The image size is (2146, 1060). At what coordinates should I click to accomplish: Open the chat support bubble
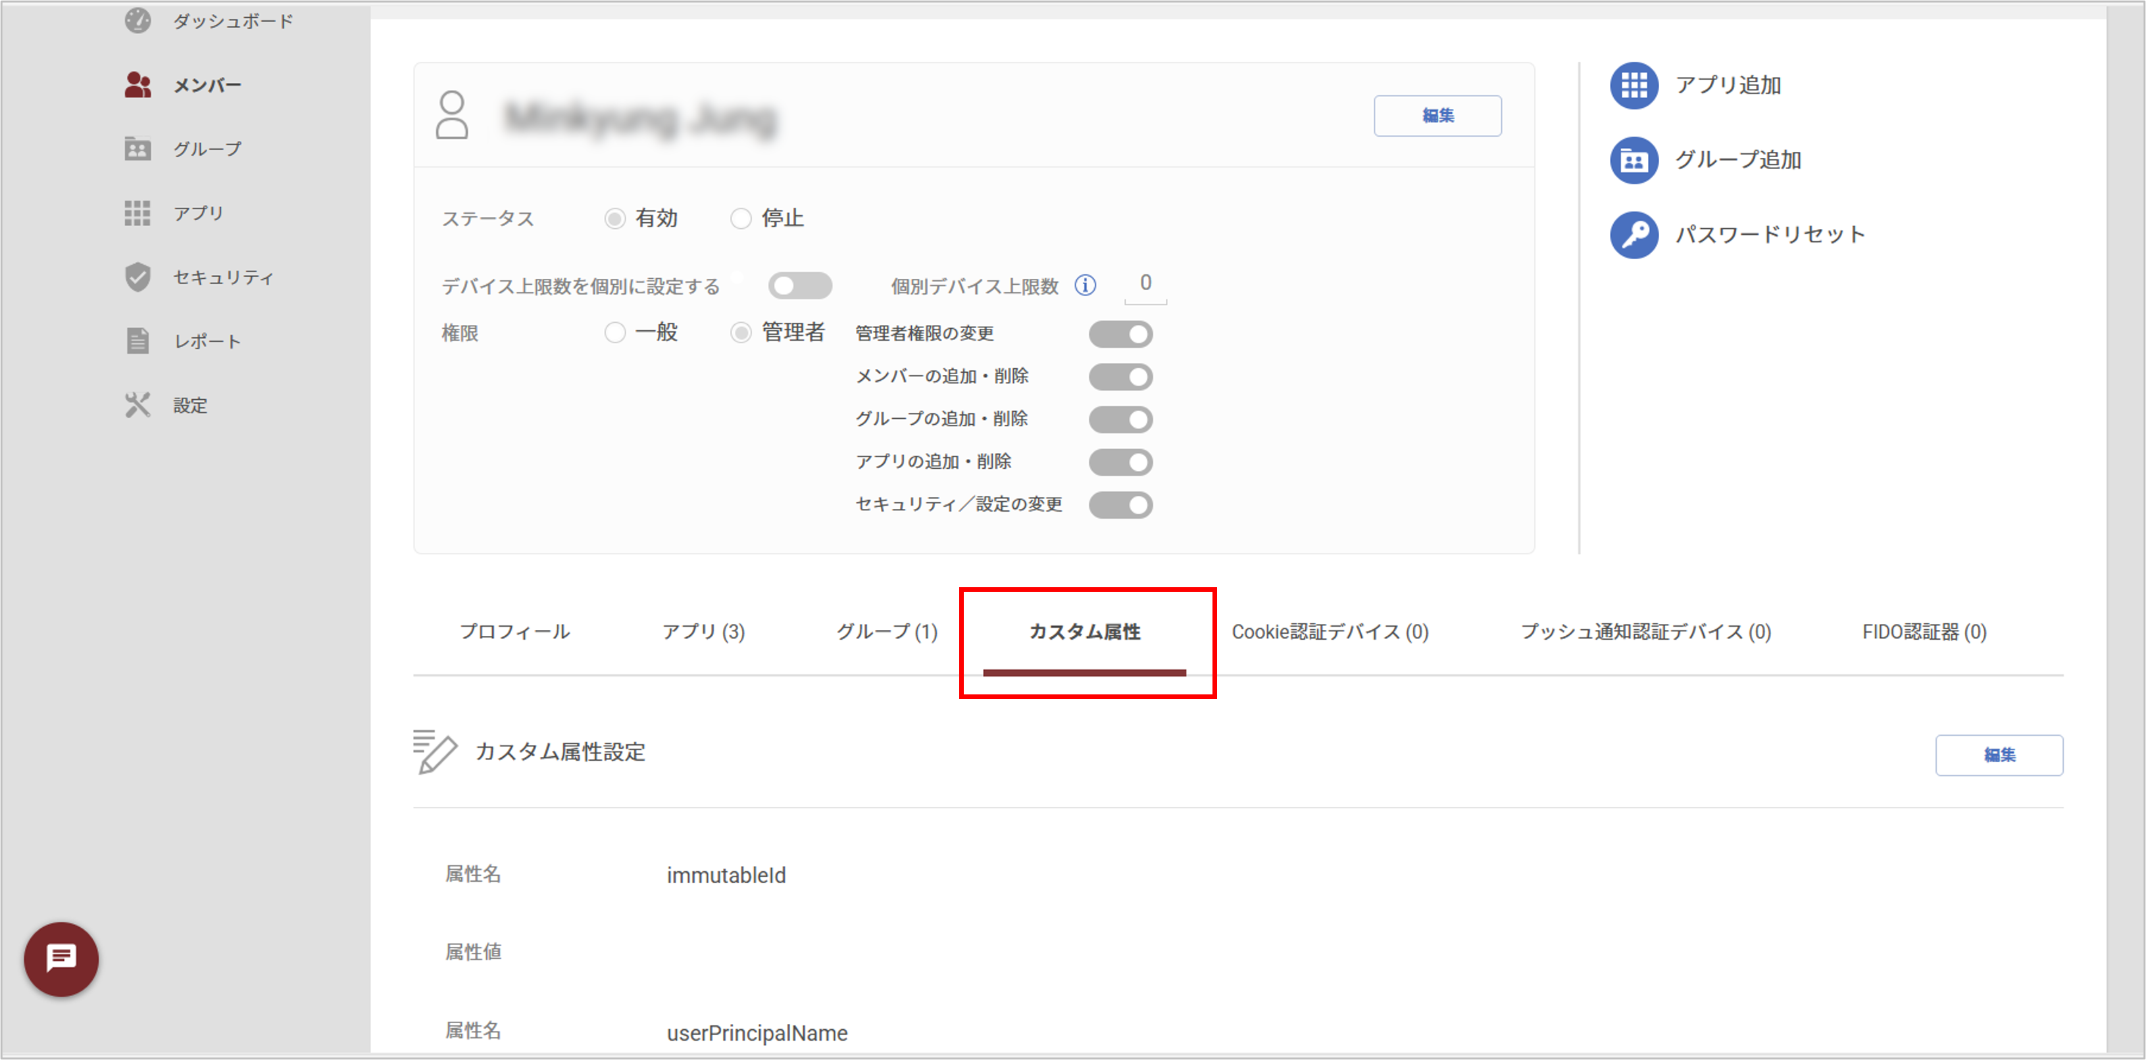[x=61, y=959]
